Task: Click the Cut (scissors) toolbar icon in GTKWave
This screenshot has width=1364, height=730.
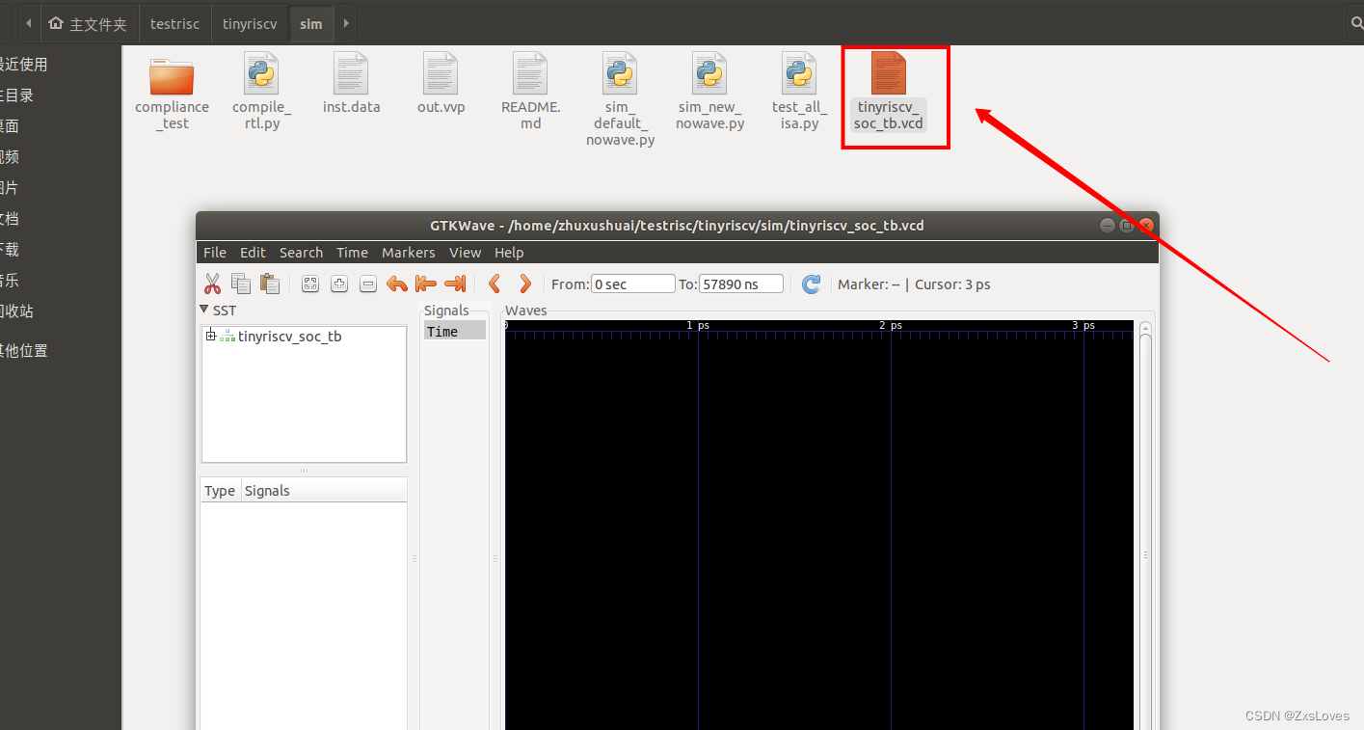Action: click(212, 284)
